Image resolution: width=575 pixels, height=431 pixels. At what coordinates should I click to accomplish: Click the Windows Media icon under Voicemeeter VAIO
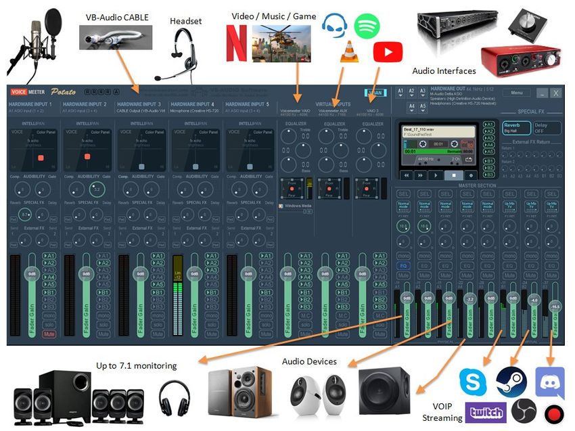281,206
